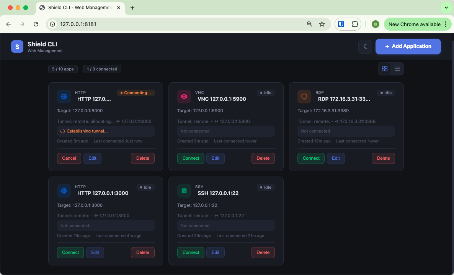
Task: Click the Establishing tunnel progress bar
Action: pos(106,131)
